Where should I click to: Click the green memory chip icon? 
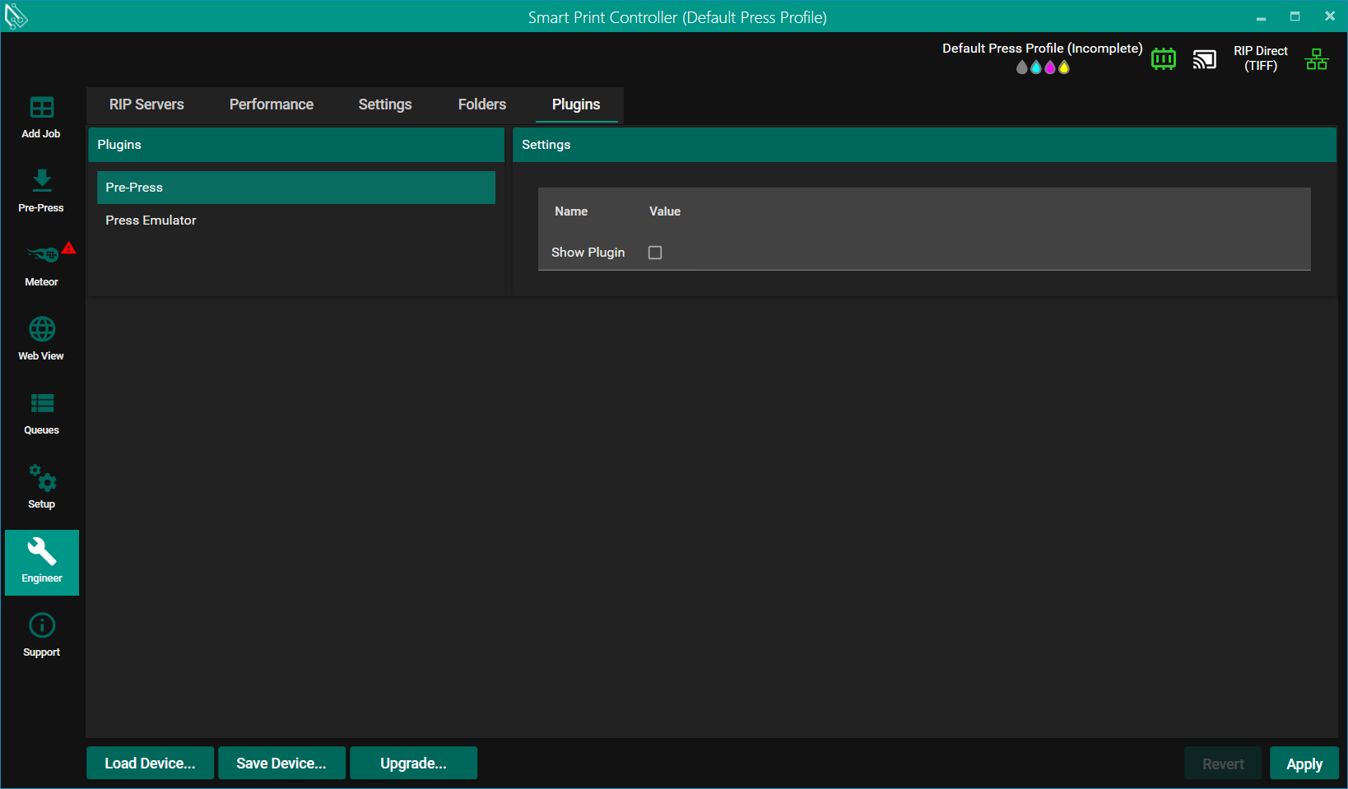[1163, 59]
